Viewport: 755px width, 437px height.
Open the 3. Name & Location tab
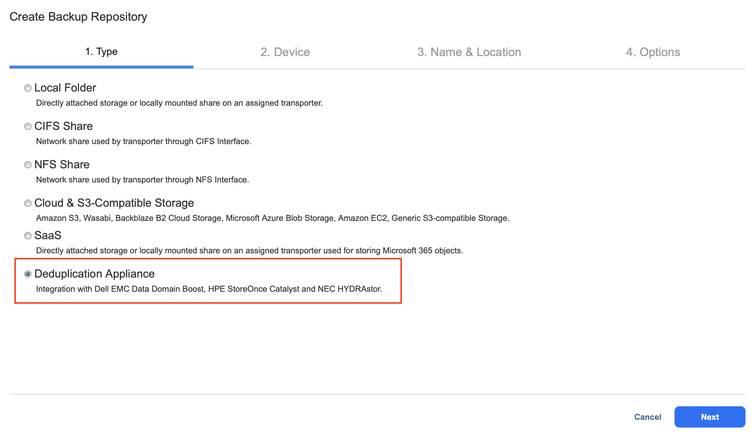pyautogui.click(x=469, y=52)
